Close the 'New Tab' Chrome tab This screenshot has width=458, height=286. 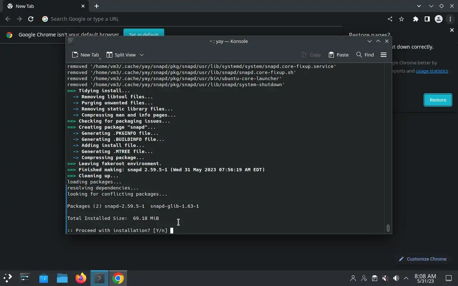pos(83,6)
